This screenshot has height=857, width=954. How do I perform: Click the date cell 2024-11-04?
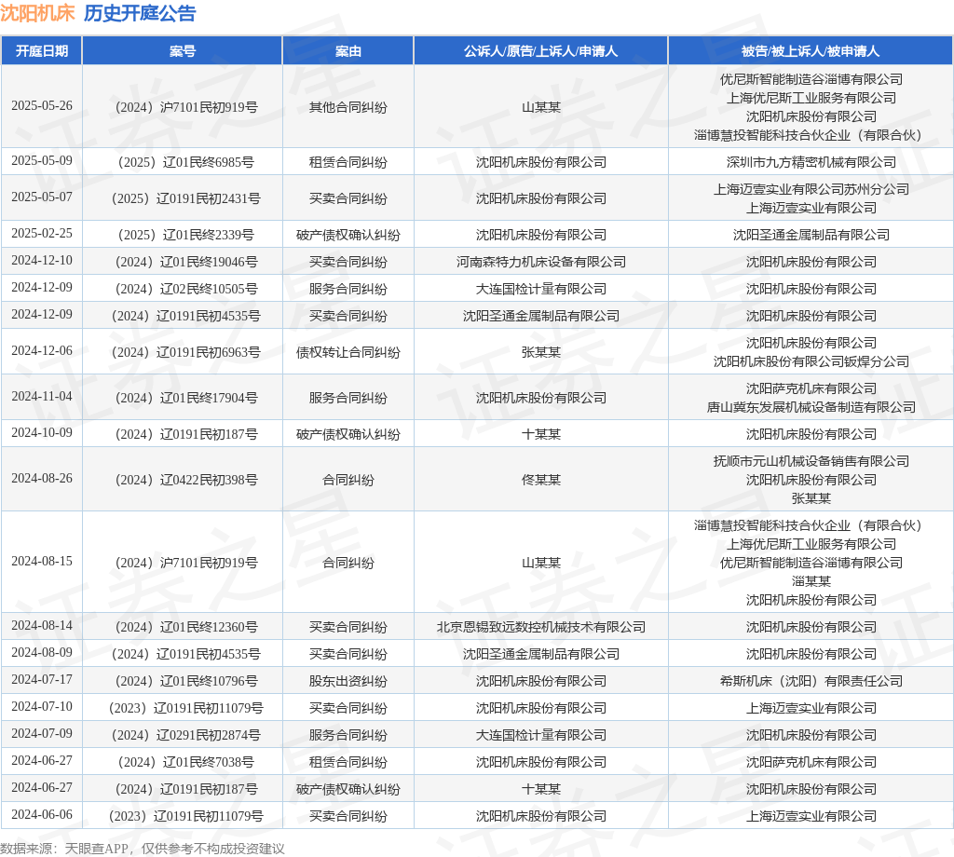[x=41, y=397]
